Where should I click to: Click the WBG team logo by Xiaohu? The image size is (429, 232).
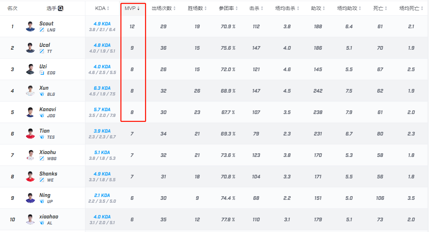(42, 159)
